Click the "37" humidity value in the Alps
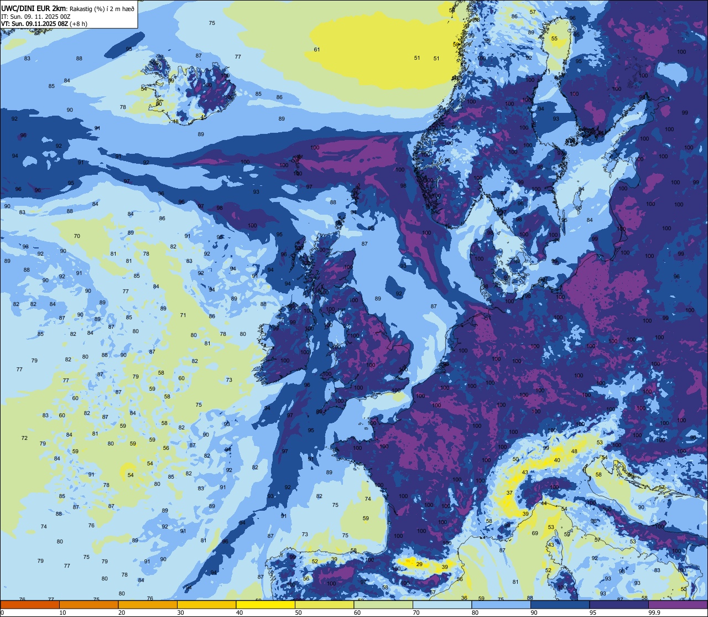Image resolution: width=708 pixels, height=617 pixels. (509, 492)
